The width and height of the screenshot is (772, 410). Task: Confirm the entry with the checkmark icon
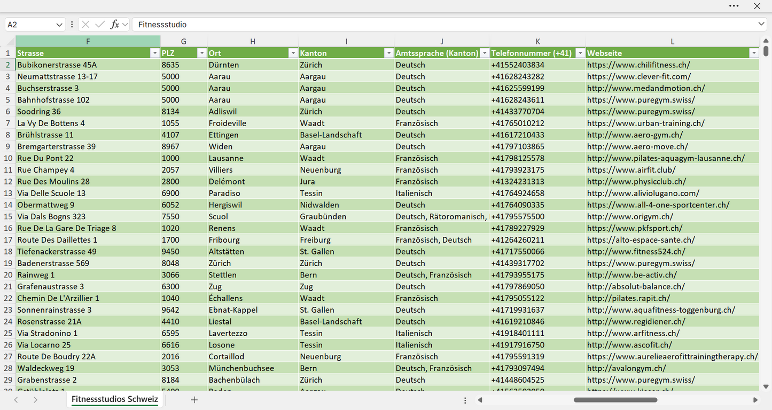point(100,25)
